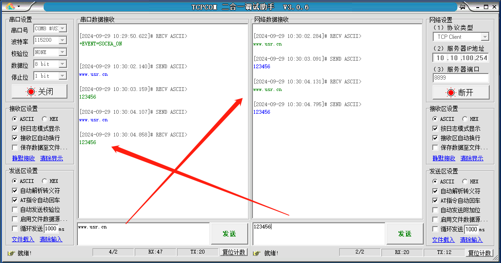Click the 服务器端口 input field

[x=460, y=78]
